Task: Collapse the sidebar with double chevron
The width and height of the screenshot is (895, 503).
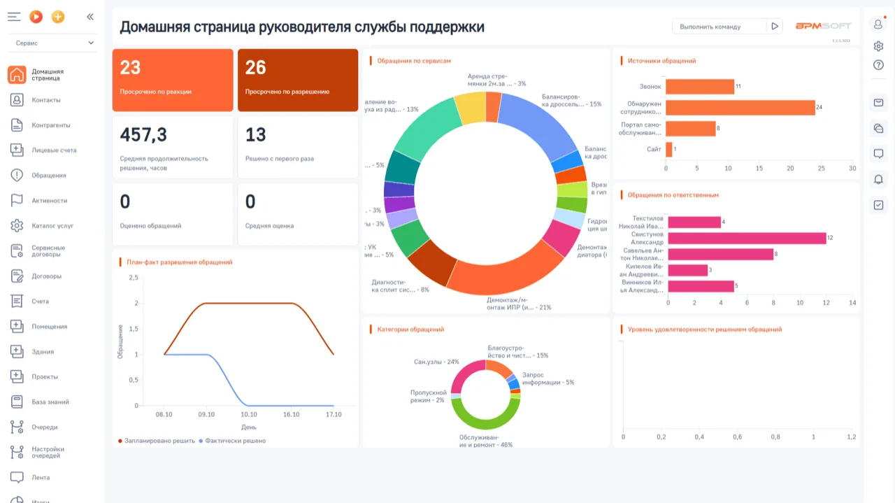Action: (90, 17)
